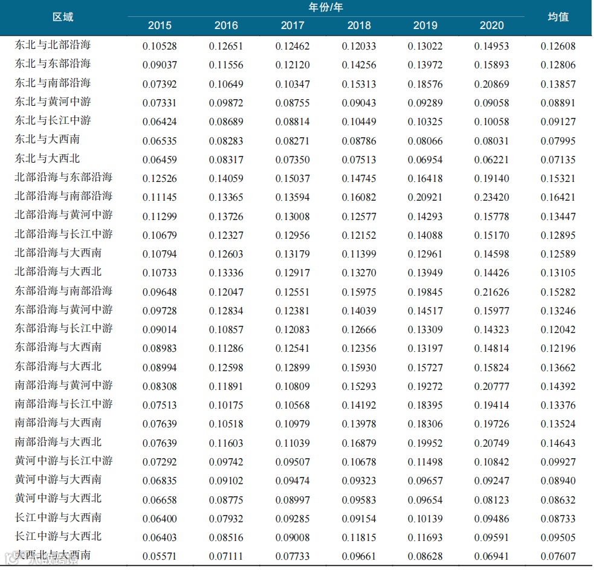
Task: Select row label 东北与大西南
Action: click(x=47, y=139)
